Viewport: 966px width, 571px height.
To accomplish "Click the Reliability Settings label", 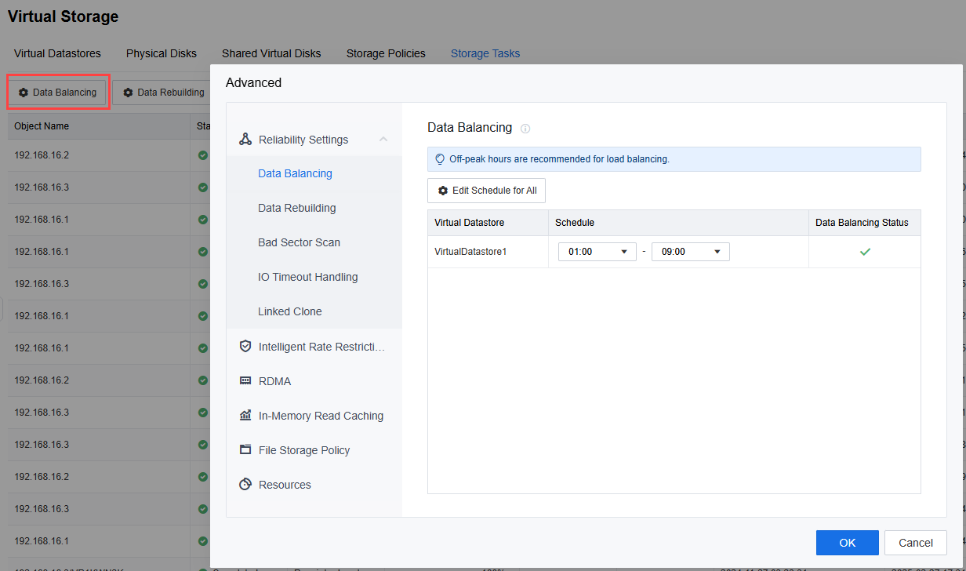I will pos(303,140).
